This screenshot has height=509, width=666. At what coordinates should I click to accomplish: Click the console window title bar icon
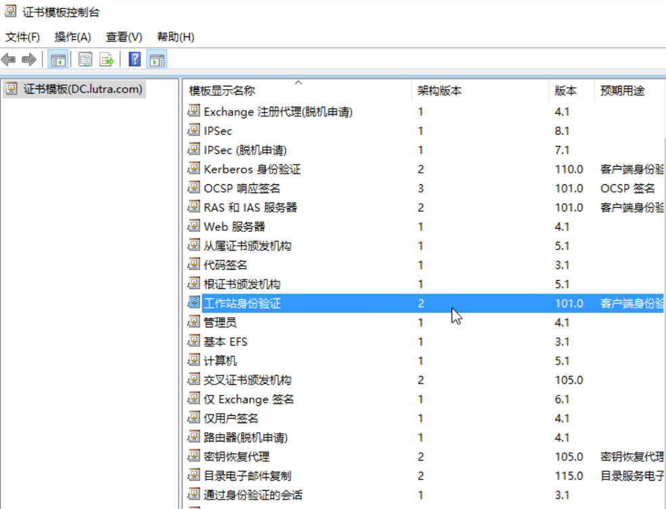(x=11, y=11)
